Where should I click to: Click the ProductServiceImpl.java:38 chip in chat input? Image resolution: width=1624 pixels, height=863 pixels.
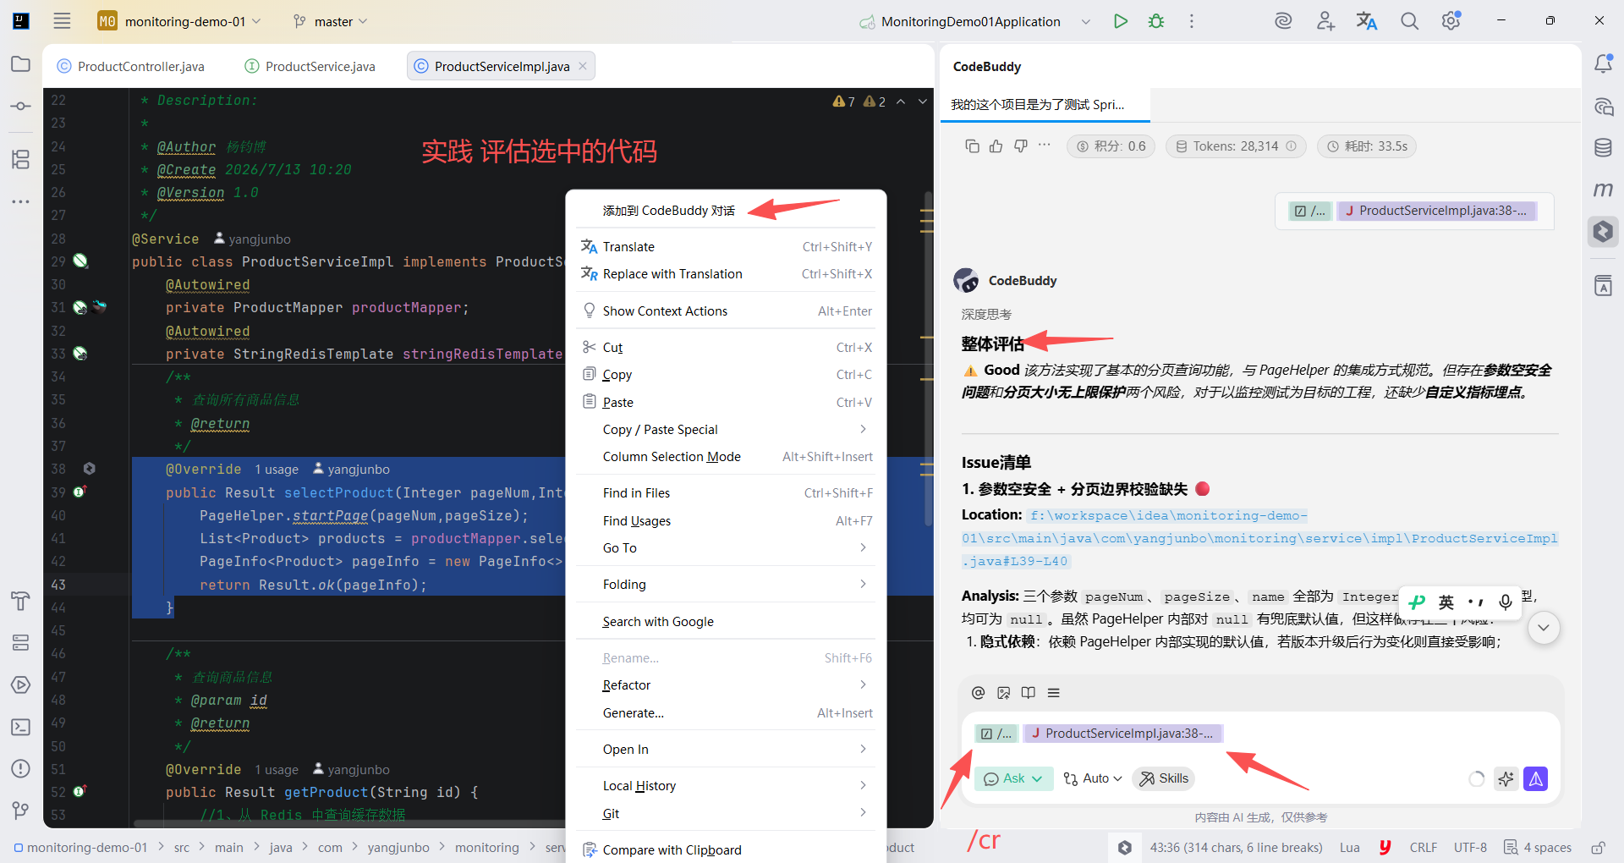(x=1123, y=734)
